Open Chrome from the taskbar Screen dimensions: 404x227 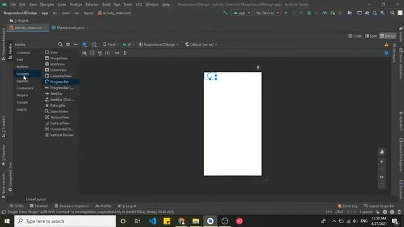pyautogui.click(x=181, y=221)
